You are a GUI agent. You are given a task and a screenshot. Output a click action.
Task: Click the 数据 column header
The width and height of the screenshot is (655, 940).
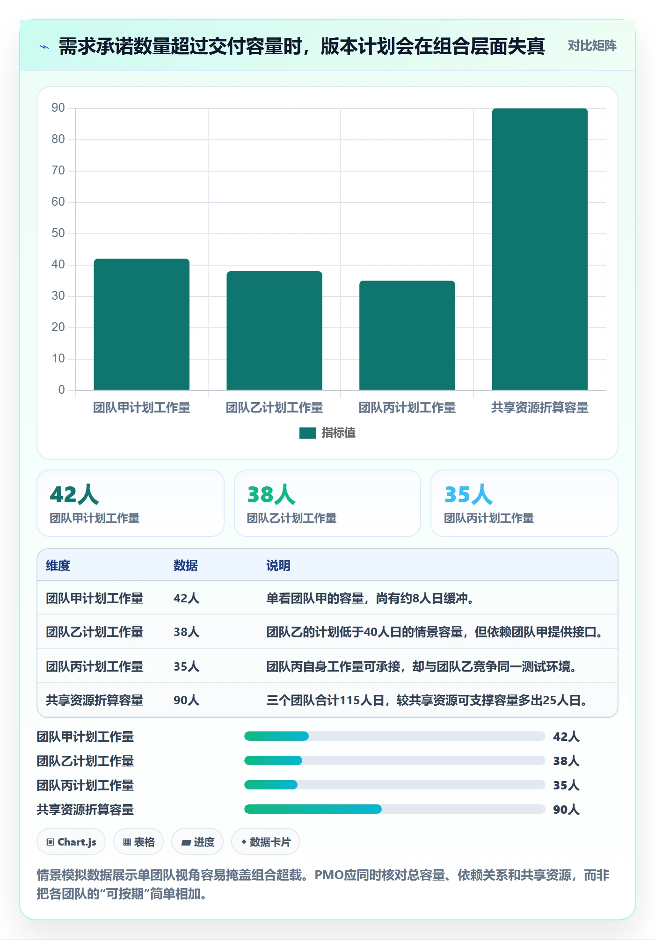tap(186, 565)
